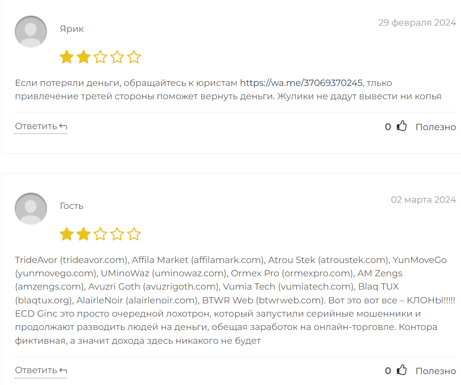Mark Гость's review as Полезно

click(x=436, y=371)
